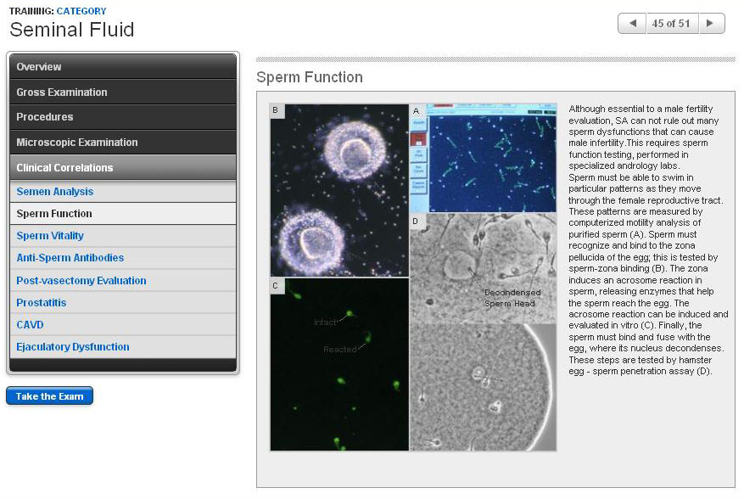This screenshot has height=499, width=744.
Task: Navigate to Ejaculatory Dysfunction topic
Action: pos(73,347)
